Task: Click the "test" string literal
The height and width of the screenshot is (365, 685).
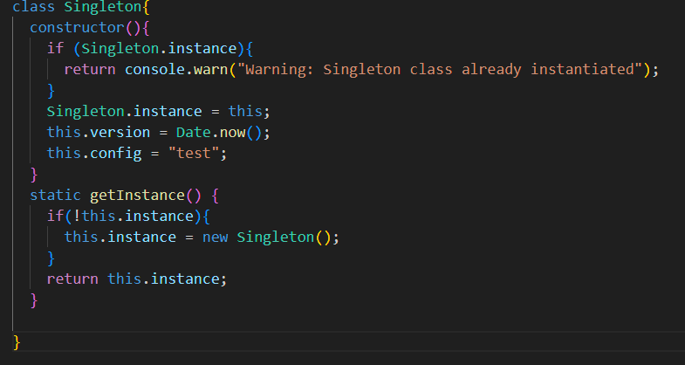Action: point(194,153)
